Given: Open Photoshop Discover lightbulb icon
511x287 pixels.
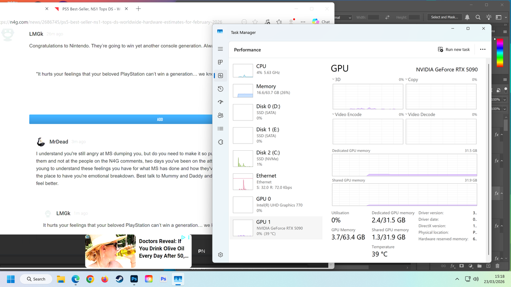Looking at the screenshot, I should [489, 17].
